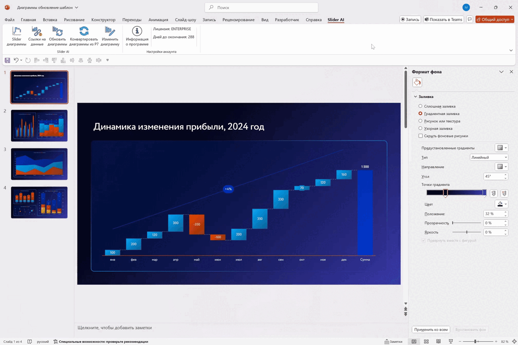Viewport: 518px width, 345px height.
Task: Click the gradient stops color bar
Action: (x=456, y=192)
